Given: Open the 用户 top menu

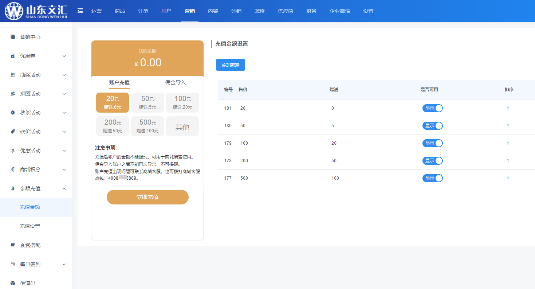Looking at the screenshot, I should pyautogui.click(x=166, y=11).
